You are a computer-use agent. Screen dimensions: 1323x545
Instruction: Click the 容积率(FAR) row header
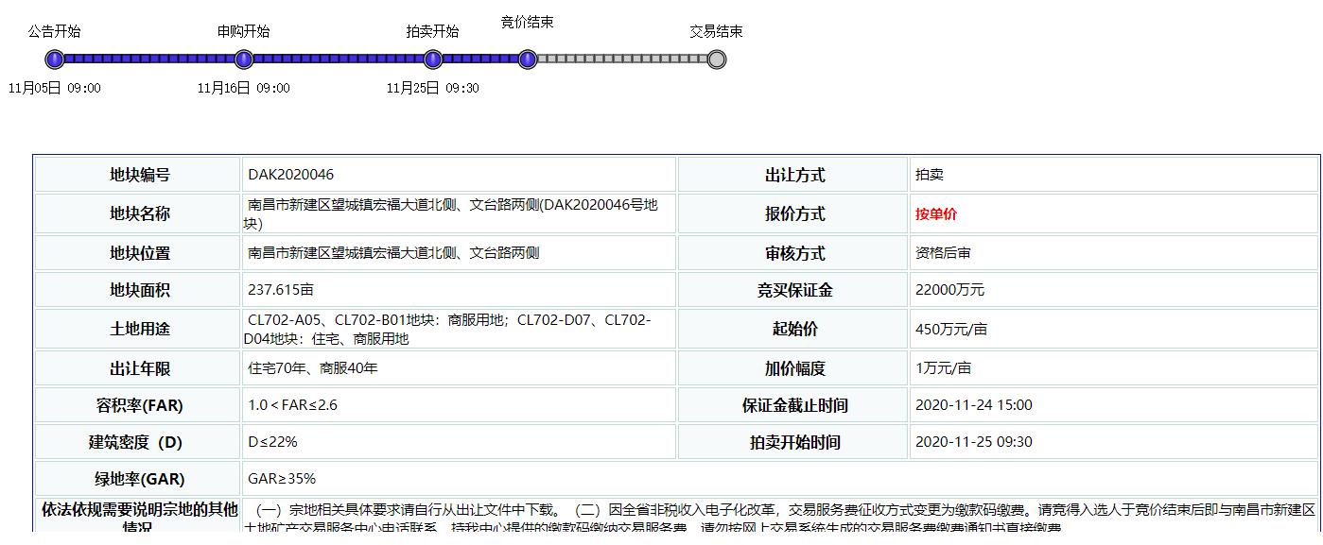139,405
